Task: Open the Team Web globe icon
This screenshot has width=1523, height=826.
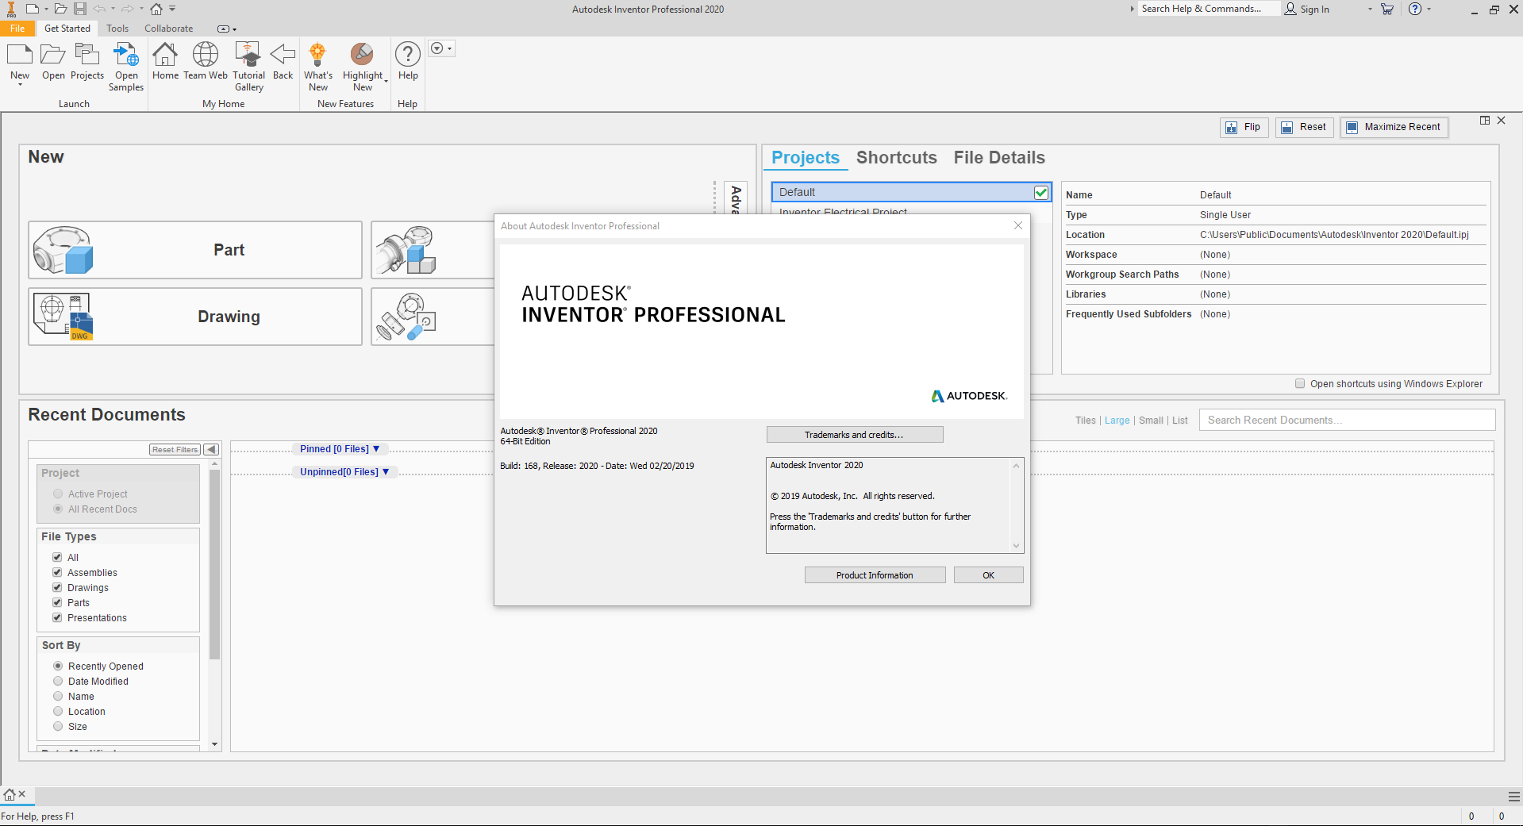Action: (206, 56)
